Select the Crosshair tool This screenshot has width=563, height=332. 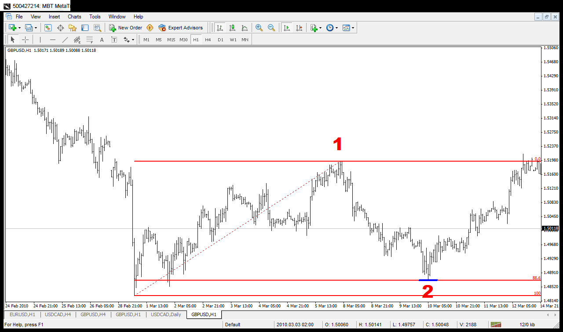pyautogui.click(x=26, y=40)
